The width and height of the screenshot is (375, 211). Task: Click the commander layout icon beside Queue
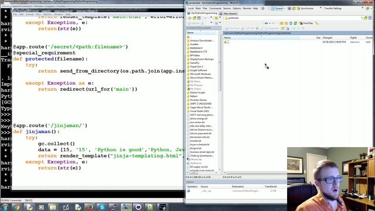(x=289, y=8)
